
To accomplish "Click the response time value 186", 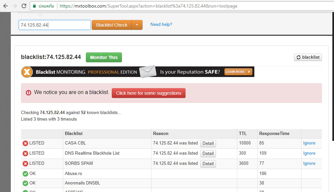I will 263,173.
